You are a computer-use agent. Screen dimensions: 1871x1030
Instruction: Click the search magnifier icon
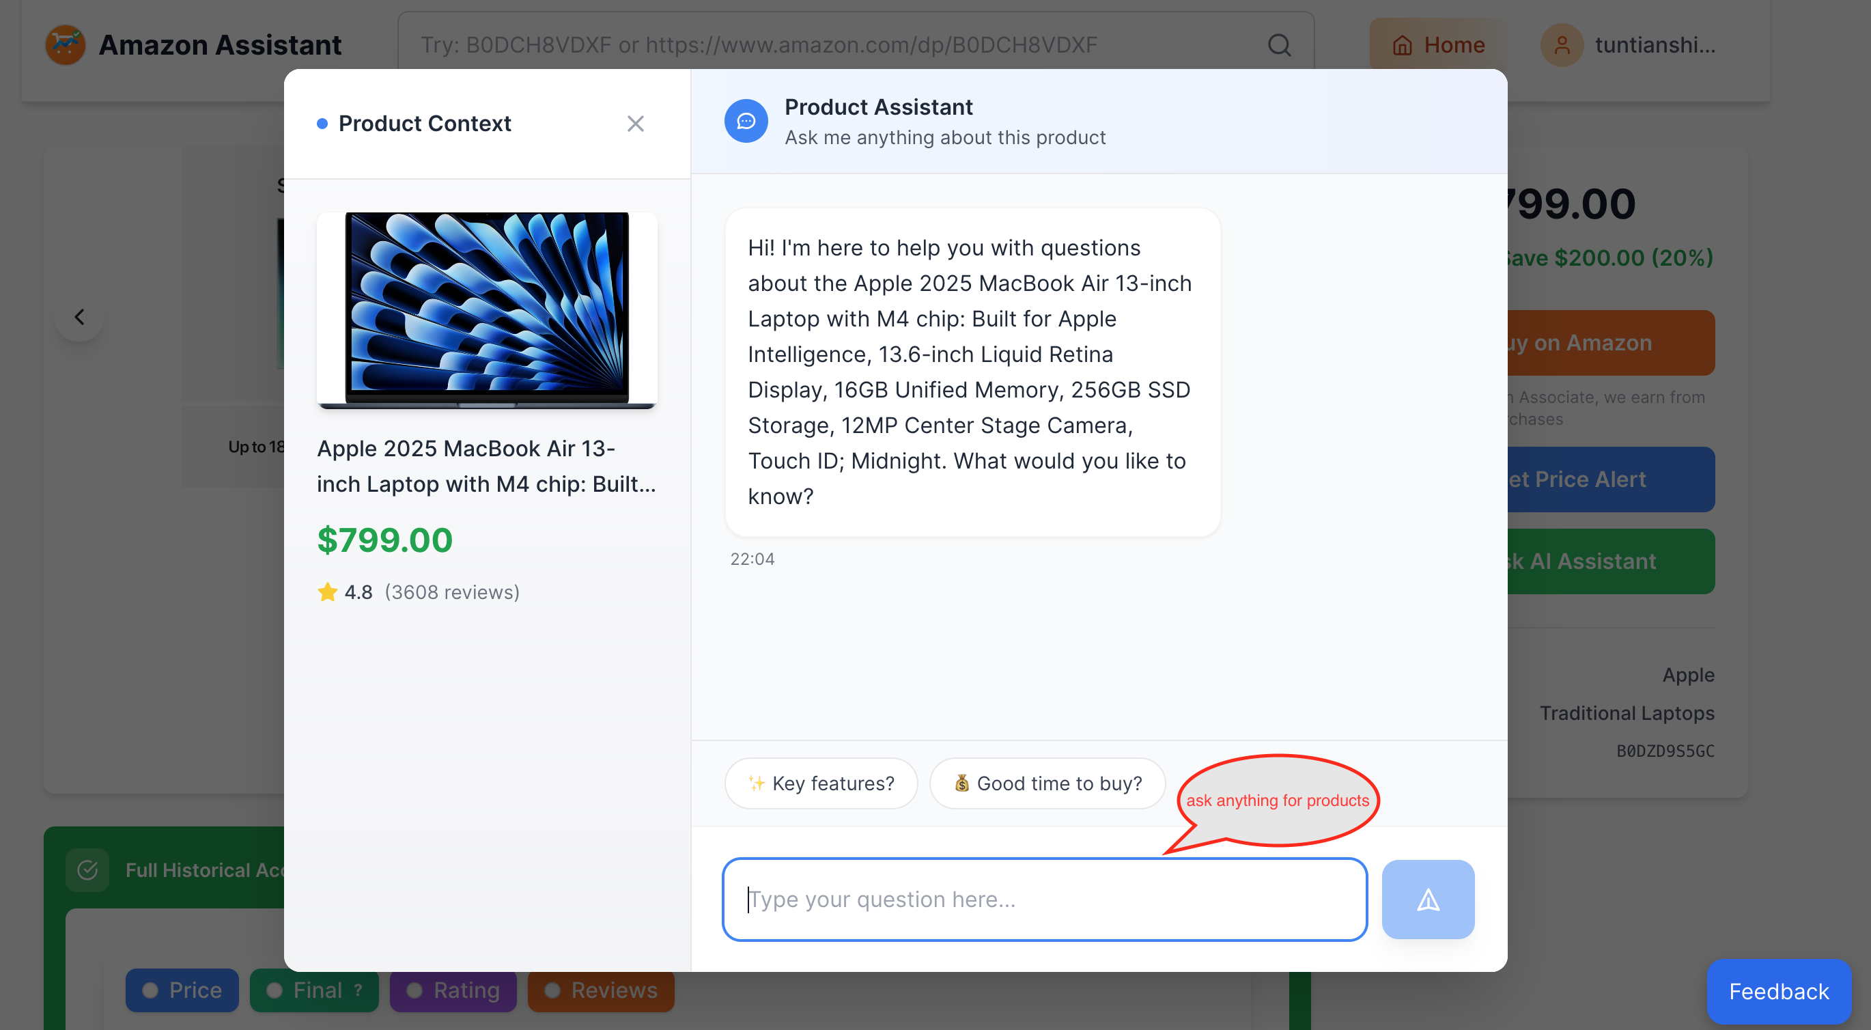click(x=1278, y=45)
